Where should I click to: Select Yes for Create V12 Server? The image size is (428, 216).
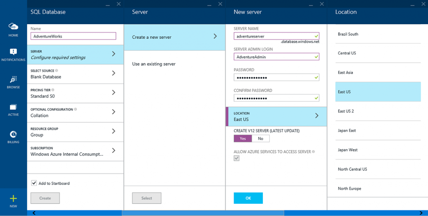coord(243,139)
